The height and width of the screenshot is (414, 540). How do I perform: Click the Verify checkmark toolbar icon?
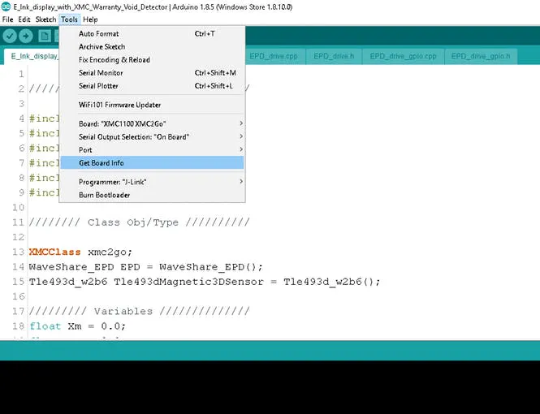click(x=10, y=36)
